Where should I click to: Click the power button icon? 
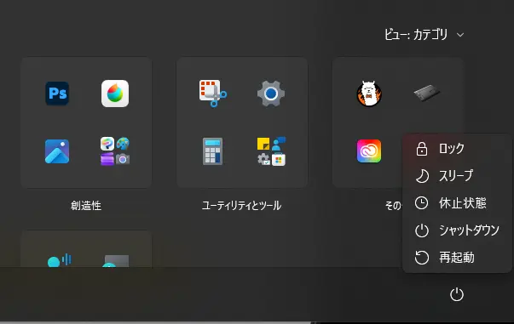pyautogui.click(x=457, y=294)
